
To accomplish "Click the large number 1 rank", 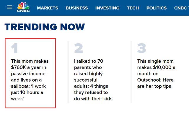I will (14, 48).
